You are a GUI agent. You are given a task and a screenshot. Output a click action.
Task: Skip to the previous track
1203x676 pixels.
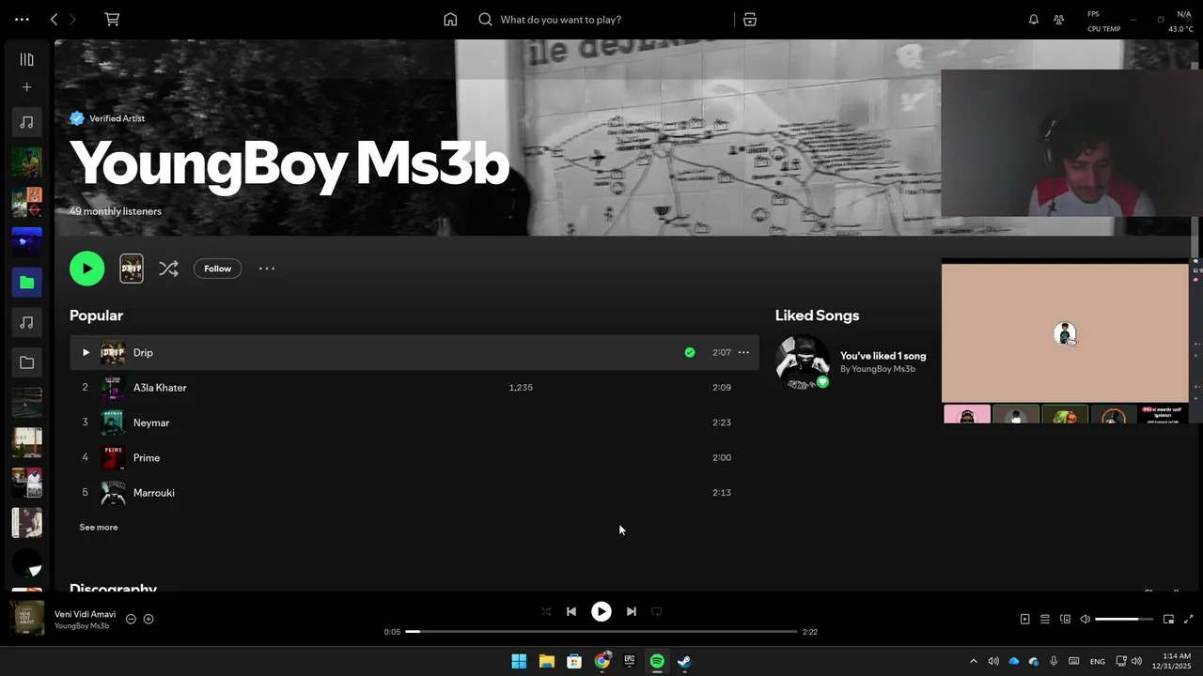click(571, 611)
